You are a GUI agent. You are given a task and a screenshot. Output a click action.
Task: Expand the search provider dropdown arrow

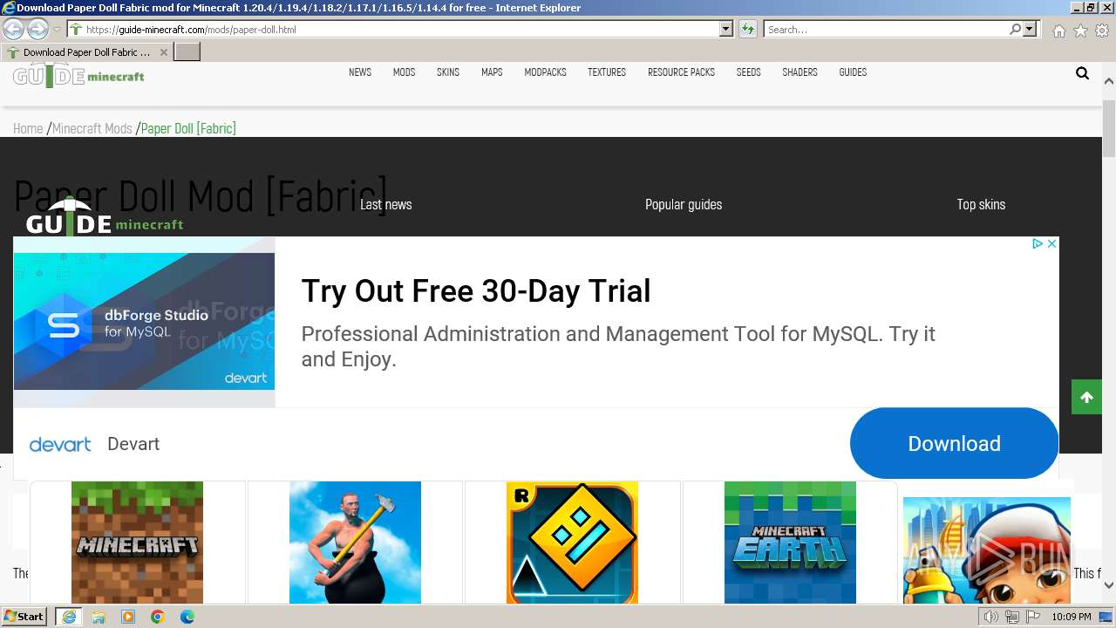click(1030, 29)
